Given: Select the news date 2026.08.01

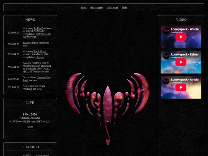Looking at the screenshot, I should 13,33.
